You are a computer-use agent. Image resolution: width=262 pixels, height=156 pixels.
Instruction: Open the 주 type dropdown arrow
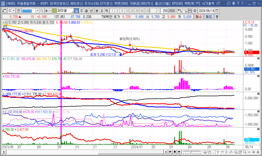click(14, 11)
